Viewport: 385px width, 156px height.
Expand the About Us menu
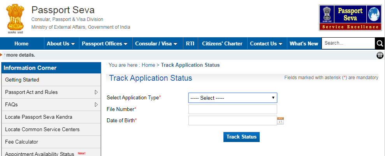(x=61, y=43)
